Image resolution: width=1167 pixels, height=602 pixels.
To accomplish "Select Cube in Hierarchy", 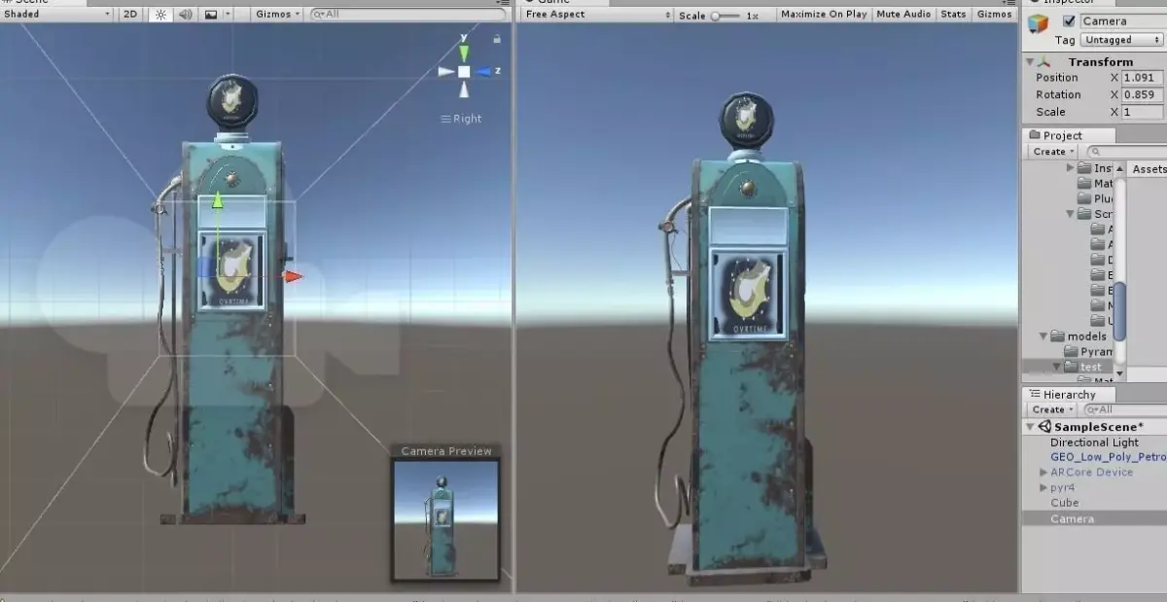I will tap(1064, 503).
